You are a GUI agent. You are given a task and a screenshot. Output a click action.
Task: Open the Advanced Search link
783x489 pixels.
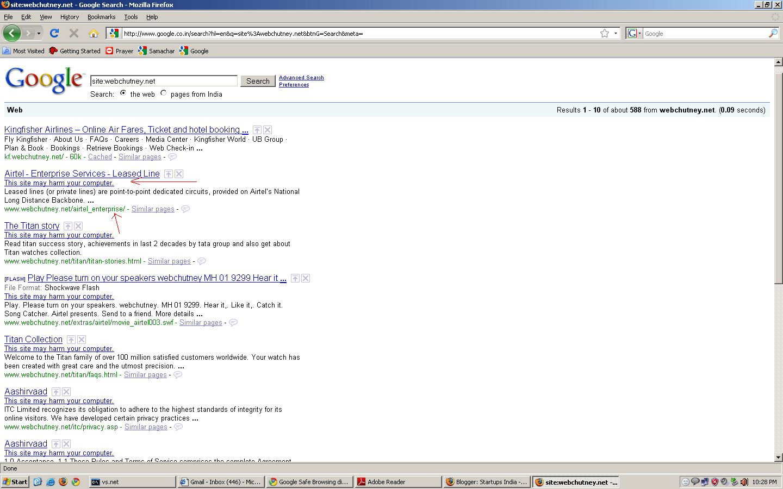pos(301,78)
